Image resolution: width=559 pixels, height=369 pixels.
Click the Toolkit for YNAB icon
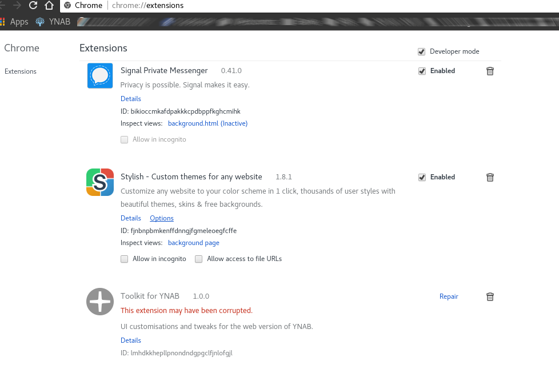point(100,302)
